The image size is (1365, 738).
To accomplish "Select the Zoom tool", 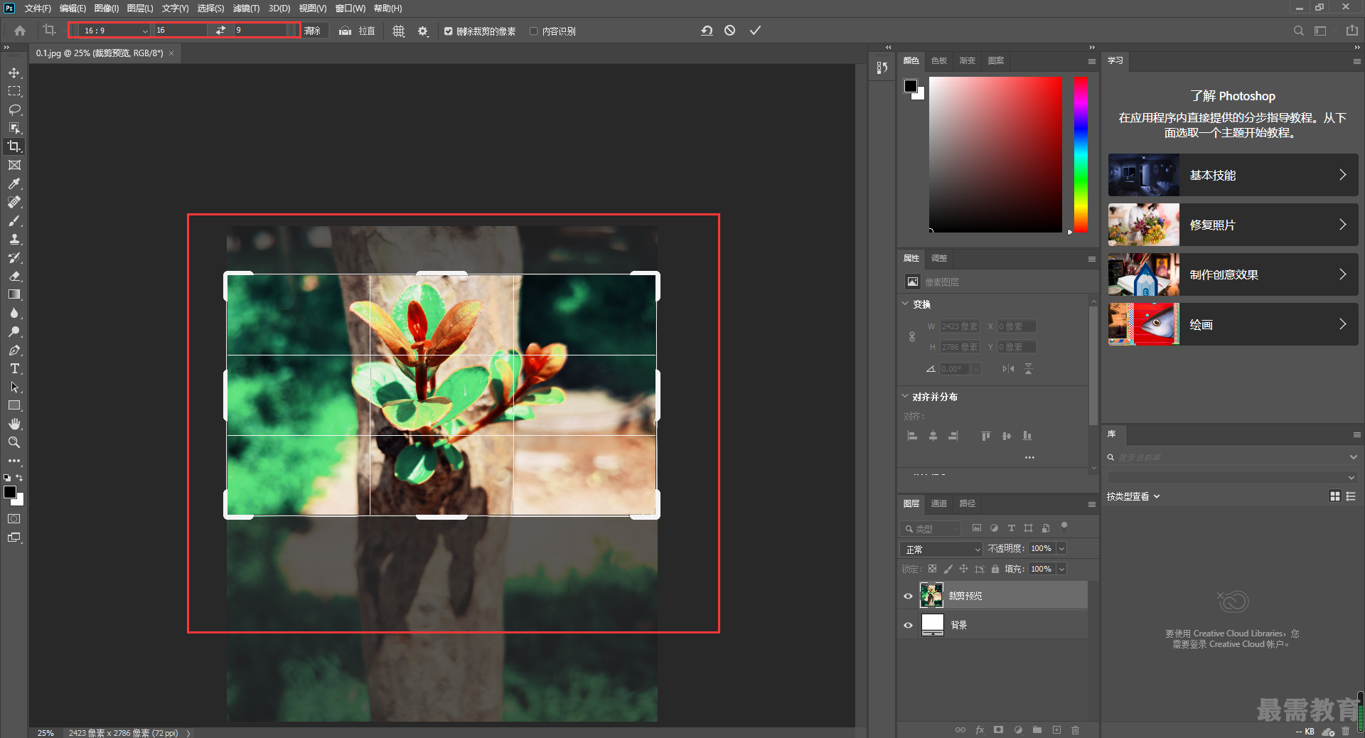I will [x=14, y=442].
